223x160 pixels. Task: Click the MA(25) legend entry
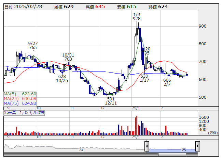[x=20, y=99]
